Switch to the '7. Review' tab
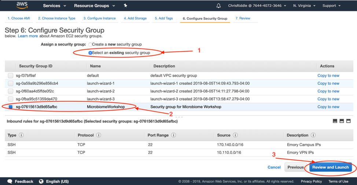This screenshot has width=357, height=185. (243, 18)
